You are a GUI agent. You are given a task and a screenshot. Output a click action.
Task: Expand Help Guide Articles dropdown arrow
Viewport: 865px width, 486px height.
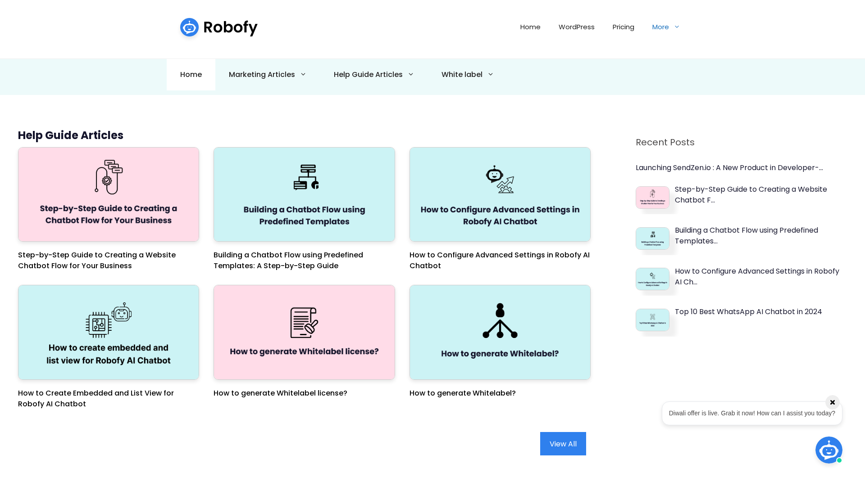(411, 75)
